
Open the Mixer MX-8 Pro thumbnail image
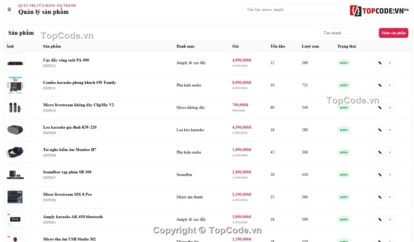(x=15, y=197)
